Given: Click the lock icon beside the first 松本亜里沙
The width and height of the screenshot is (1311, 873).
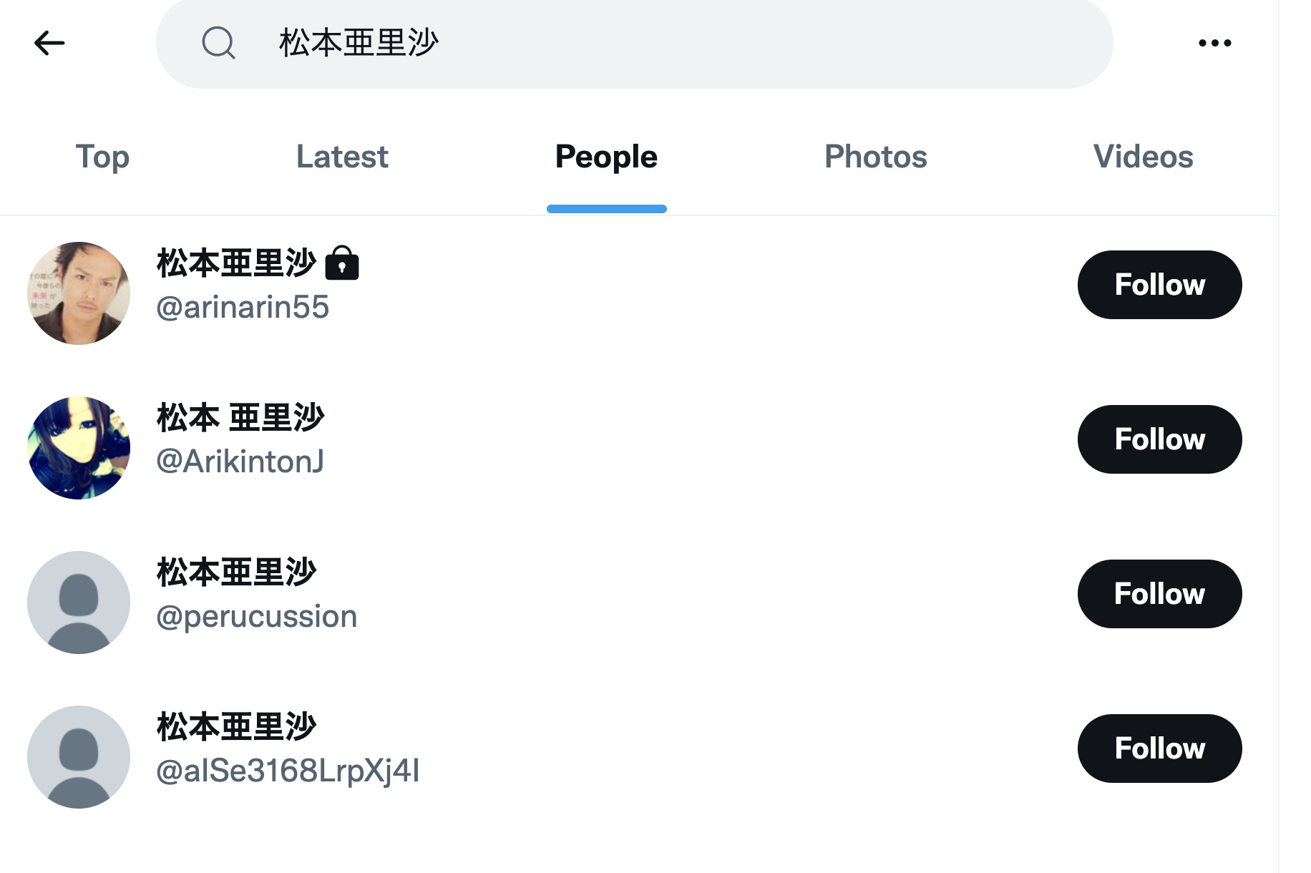Looking at the screenshot, I should point(342,263).
